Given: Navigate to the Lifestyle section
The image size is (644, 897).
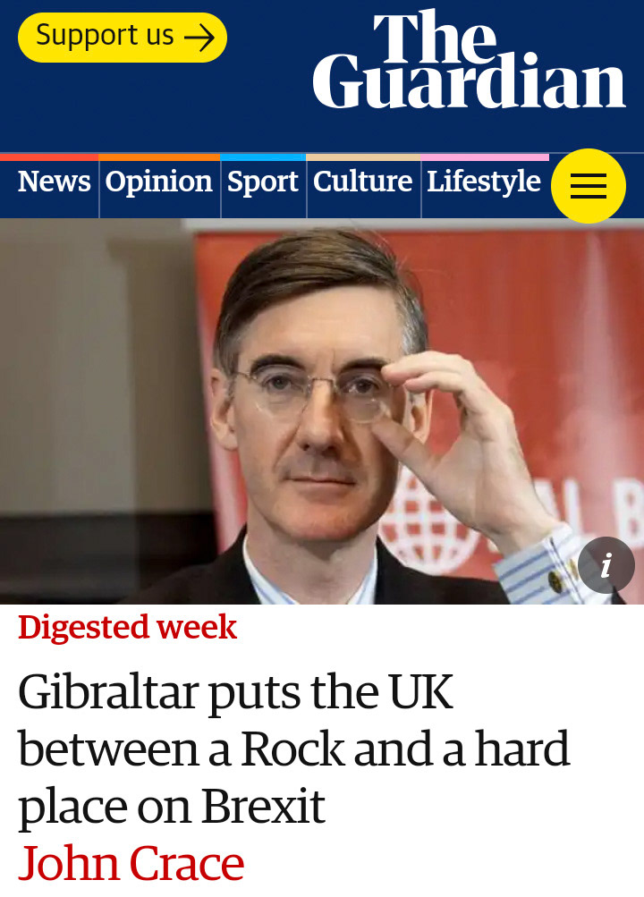Looking at the screenshot, I should [x=484, y=182].
